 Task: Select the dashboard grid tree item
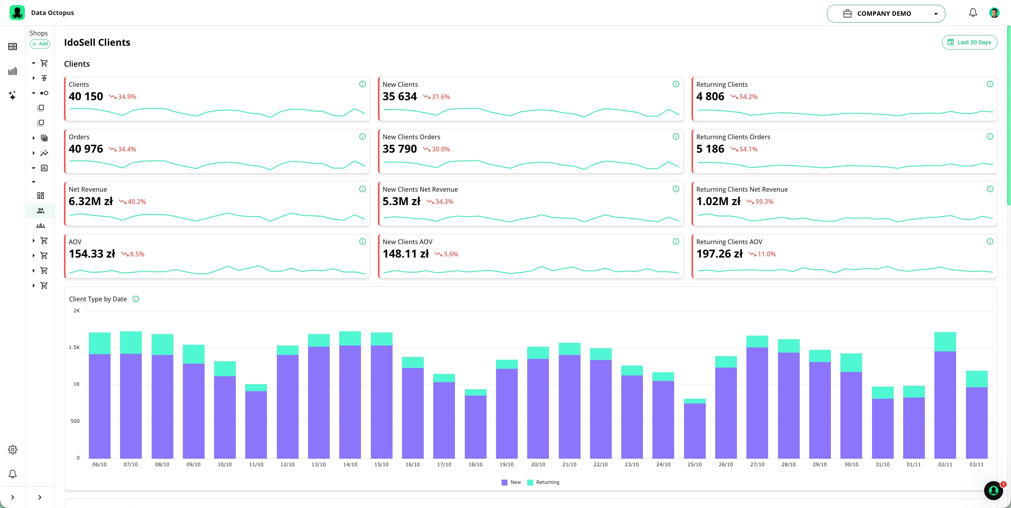tap(41, 196)
